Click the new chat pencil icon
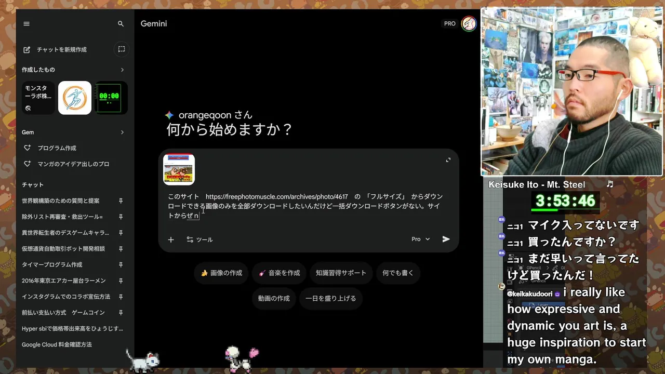Image resolution: width=665 pixels, height=374 pixels. tap(27, 49)
